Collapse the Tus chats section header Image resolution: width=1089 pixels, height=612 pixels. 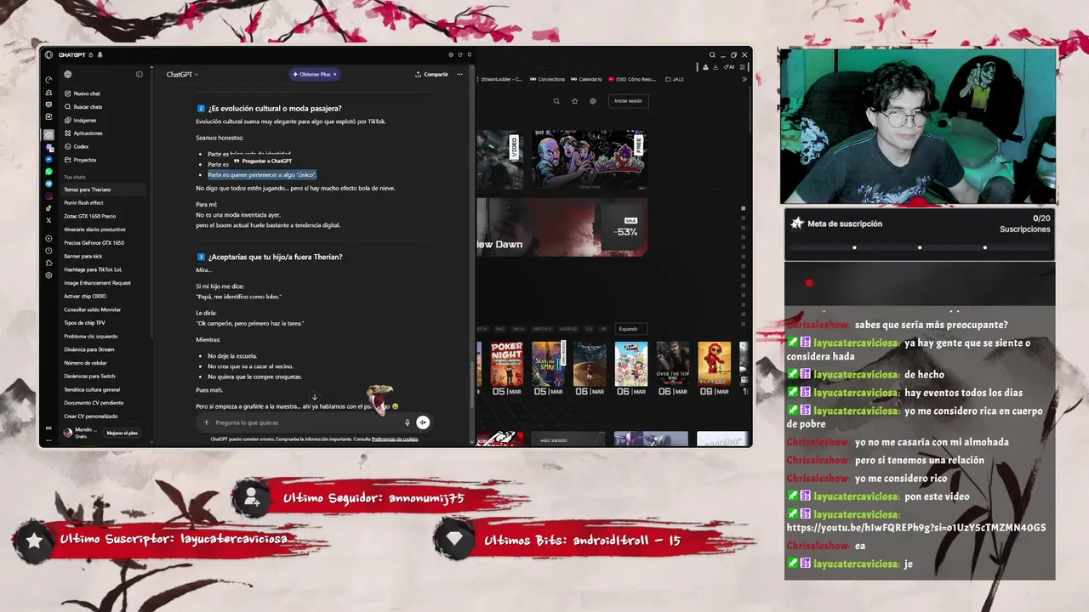click(75, 177)
